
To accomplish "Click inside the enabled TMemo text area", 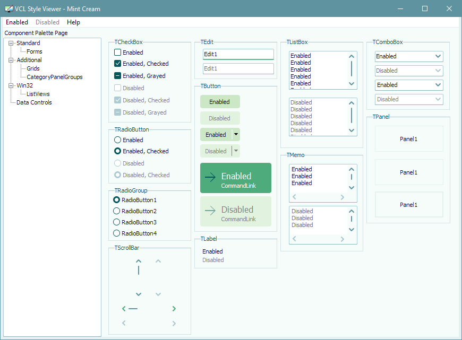I will [x=318, y=179].
